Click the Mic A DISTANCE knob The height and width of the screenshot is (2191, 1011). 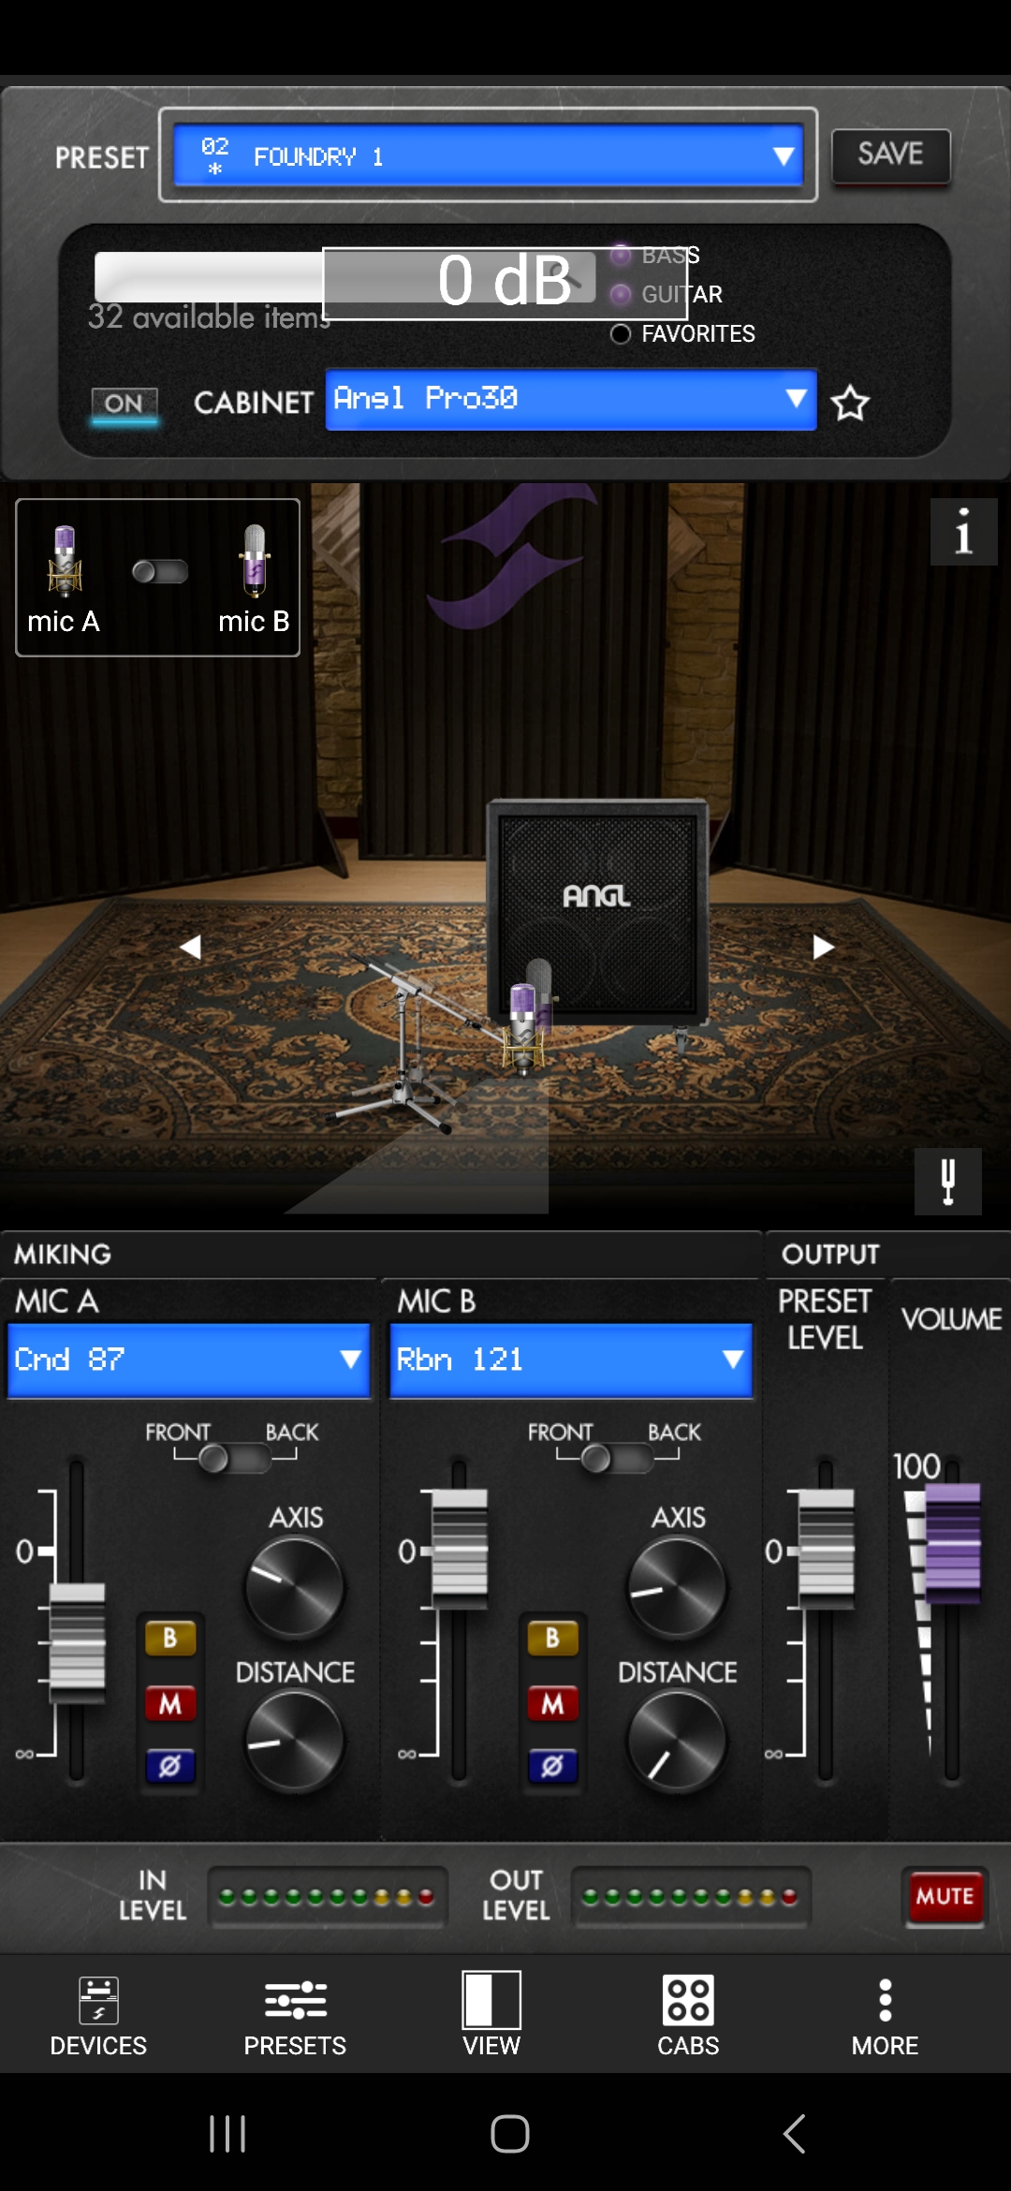(294, 1742)
